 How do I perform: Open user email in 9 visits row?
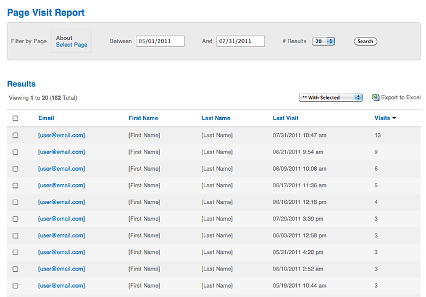[x=61, y=152]
